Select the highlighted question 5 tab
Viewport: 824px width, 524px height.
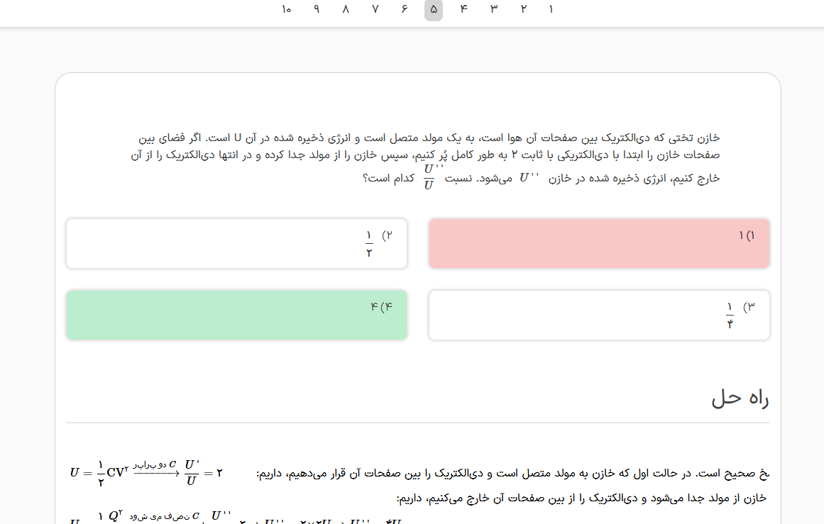point(434,10)
